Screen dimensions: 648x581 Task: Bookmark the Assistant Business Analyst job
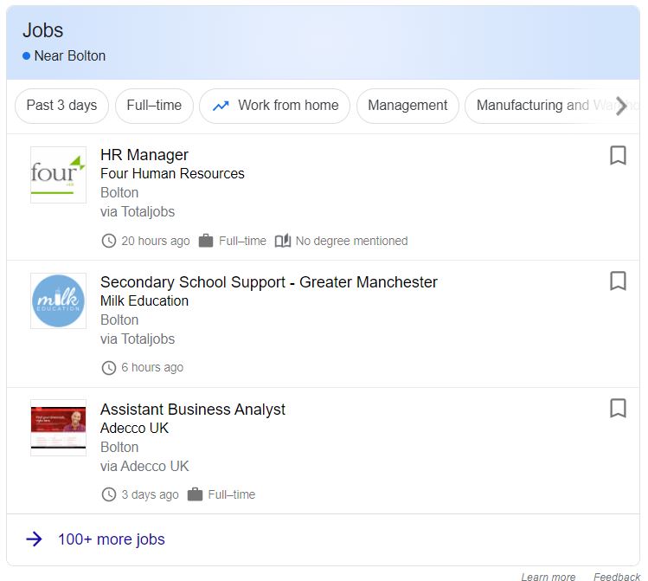618,409
